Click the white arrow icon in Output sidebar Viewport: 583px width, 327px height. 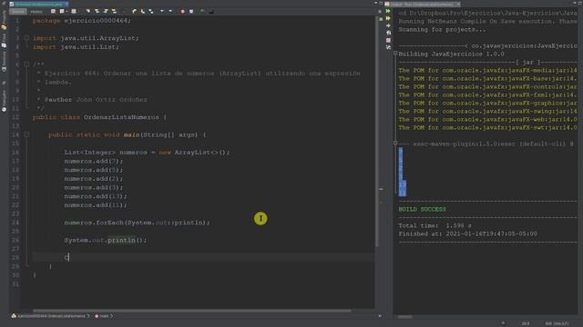tap(388, 25)
